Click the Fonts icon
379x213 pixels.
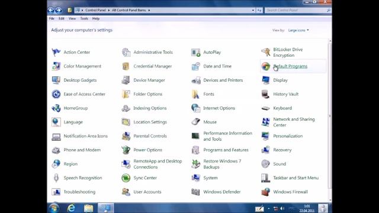coord(196,94)
